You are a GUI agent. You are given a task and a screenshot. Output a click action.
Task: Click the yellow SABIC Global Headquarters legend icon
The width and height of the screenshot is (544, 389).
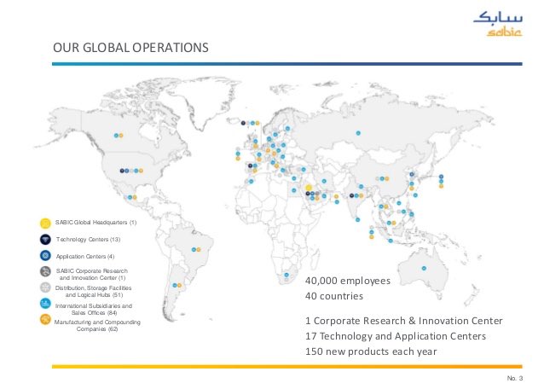(x=45, y=224)
